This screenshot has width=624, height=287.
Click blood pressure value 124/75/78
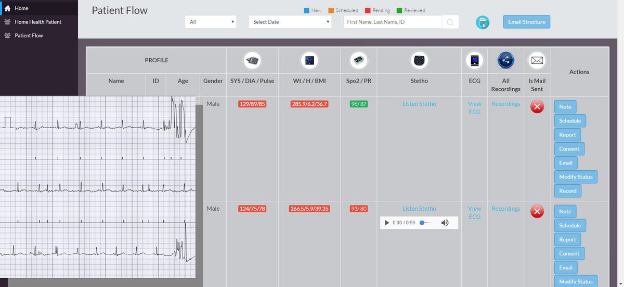(252, 209)
